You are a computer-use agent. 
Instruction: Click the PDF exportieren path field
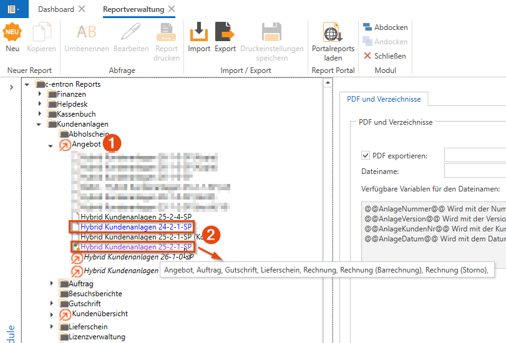pos(475,155)
